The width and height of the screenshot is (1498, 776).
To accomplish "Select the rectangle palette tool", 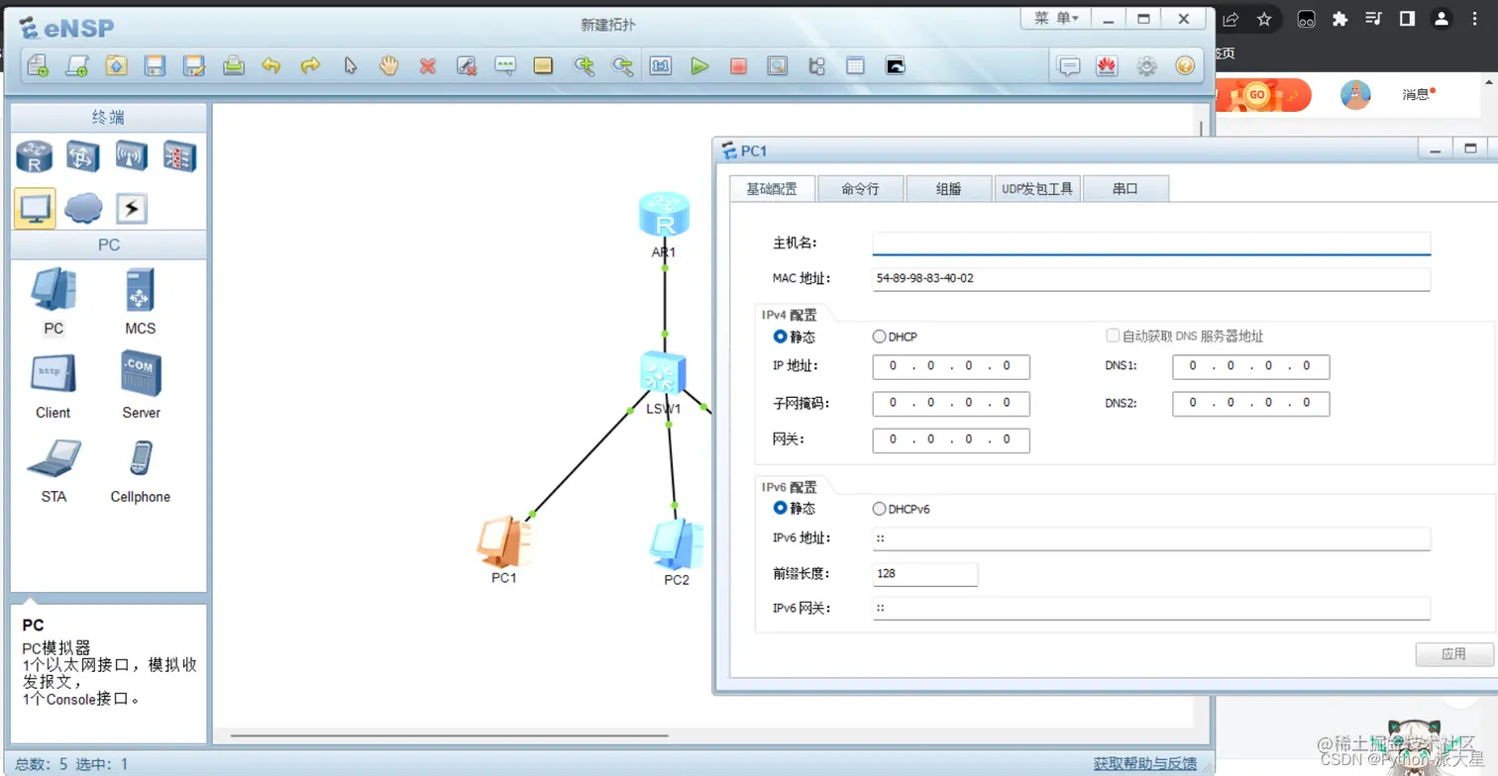I will click(543, 66).
